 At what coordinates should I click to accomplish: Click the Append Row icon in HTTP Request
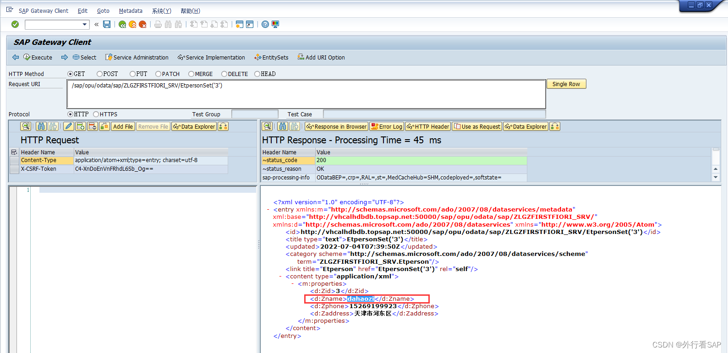[81, 126]
